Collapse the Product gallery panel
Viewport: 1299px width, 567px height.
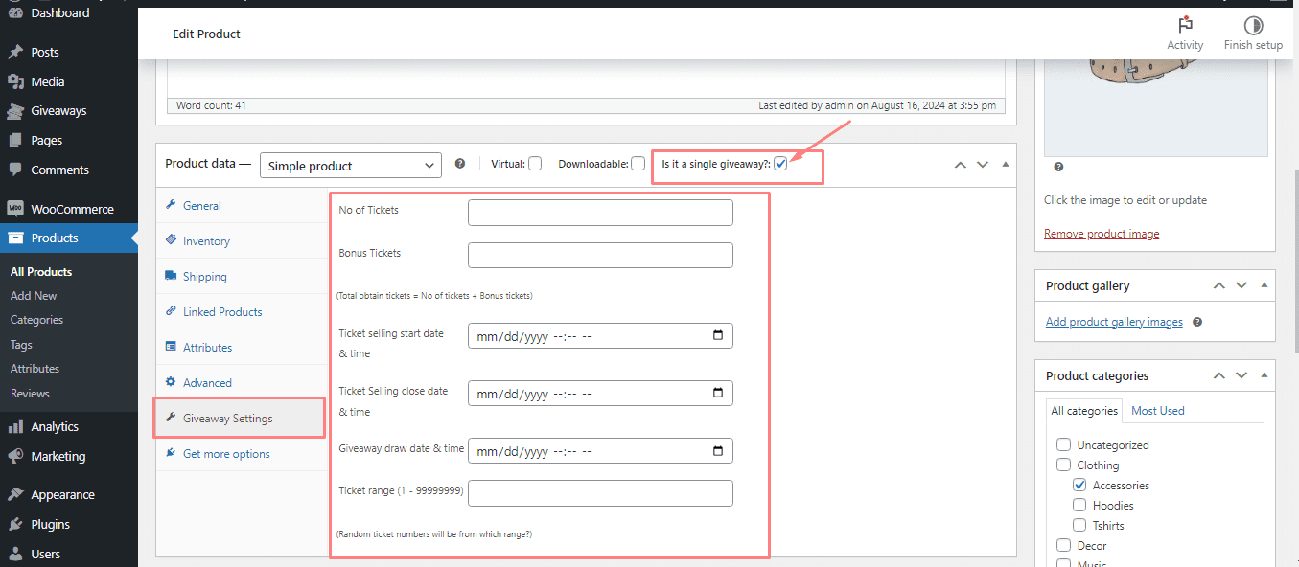(1264, 285)
